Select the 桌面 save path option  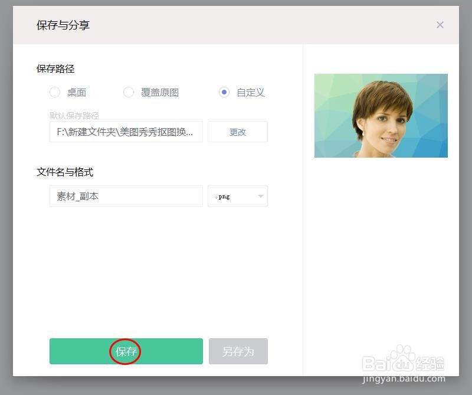(x=55, y=92)
